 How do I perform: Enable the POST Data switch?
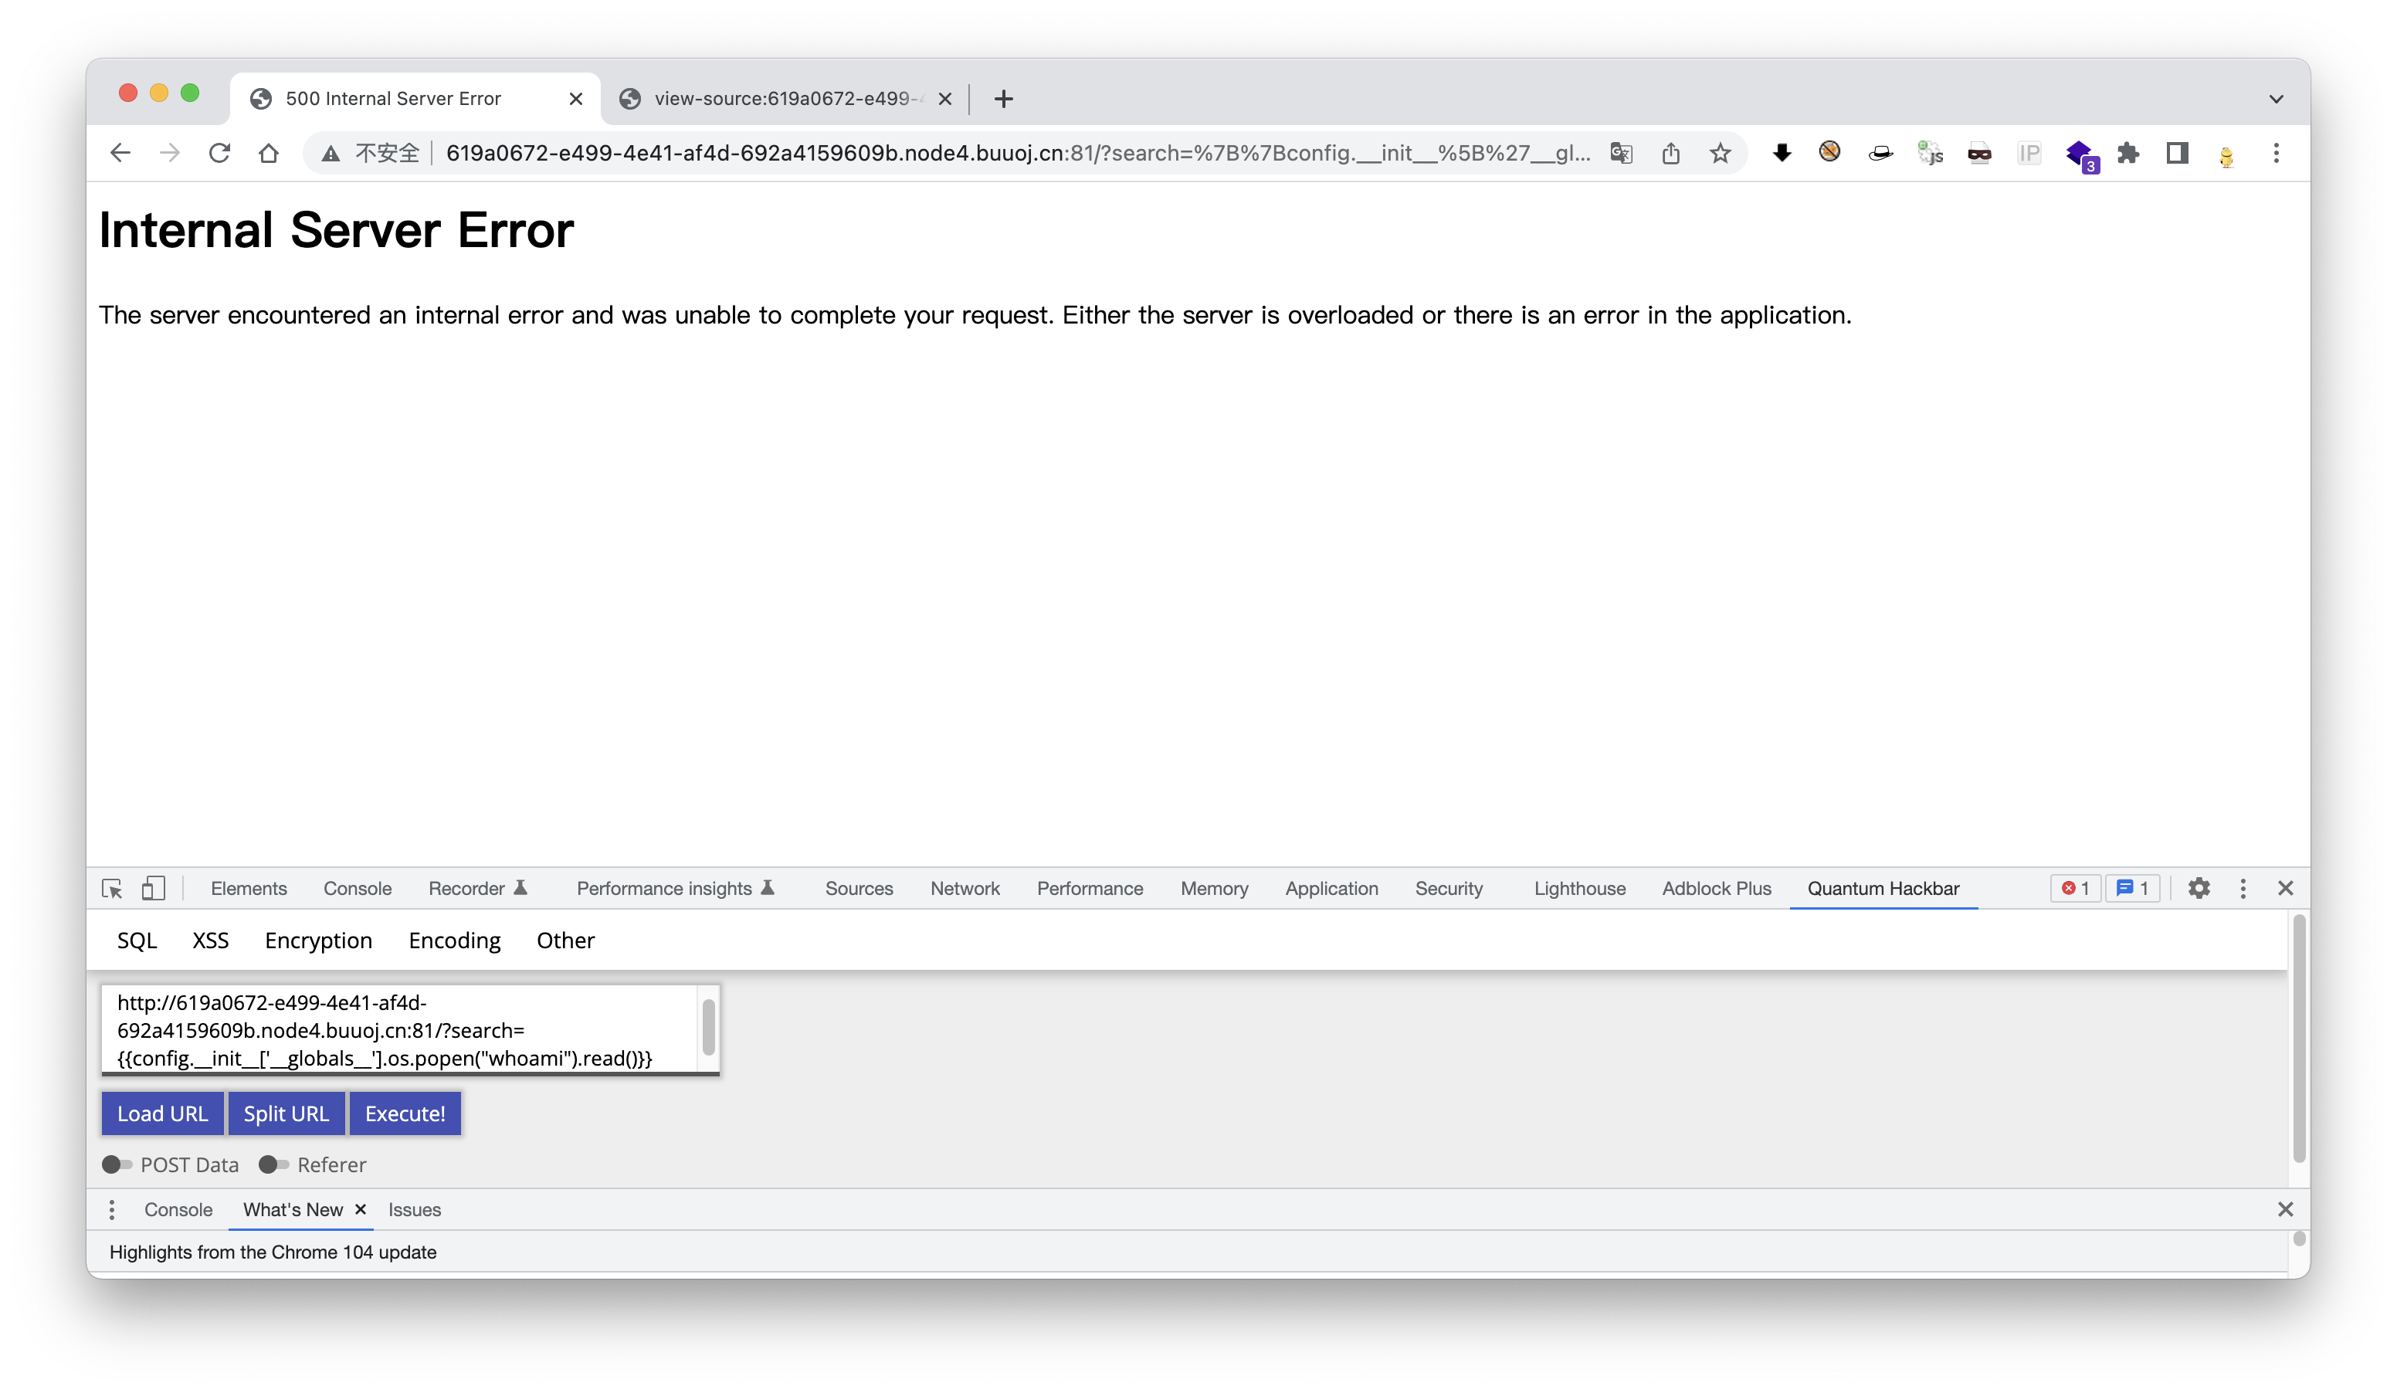pyautogui.click(x=117, y=1164)
